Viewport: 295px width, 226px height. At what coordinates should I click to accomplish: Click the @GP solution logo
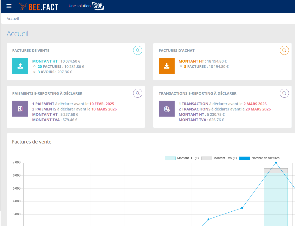coord(98,6)
